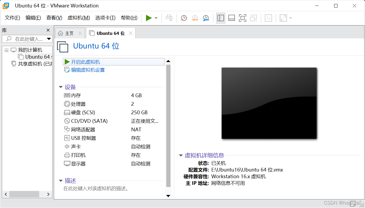Collapse the 我的计算机 tree node
This screenshot has height=208, width=365.
(x=6, y=50)
